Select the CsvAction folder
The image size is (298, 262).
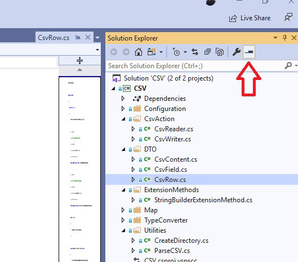(x=159, y=119)
